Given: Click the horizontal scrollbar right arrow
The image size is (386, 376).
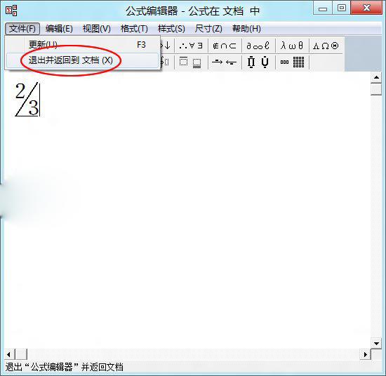Looking at the screenshot, I should point(366,354).
